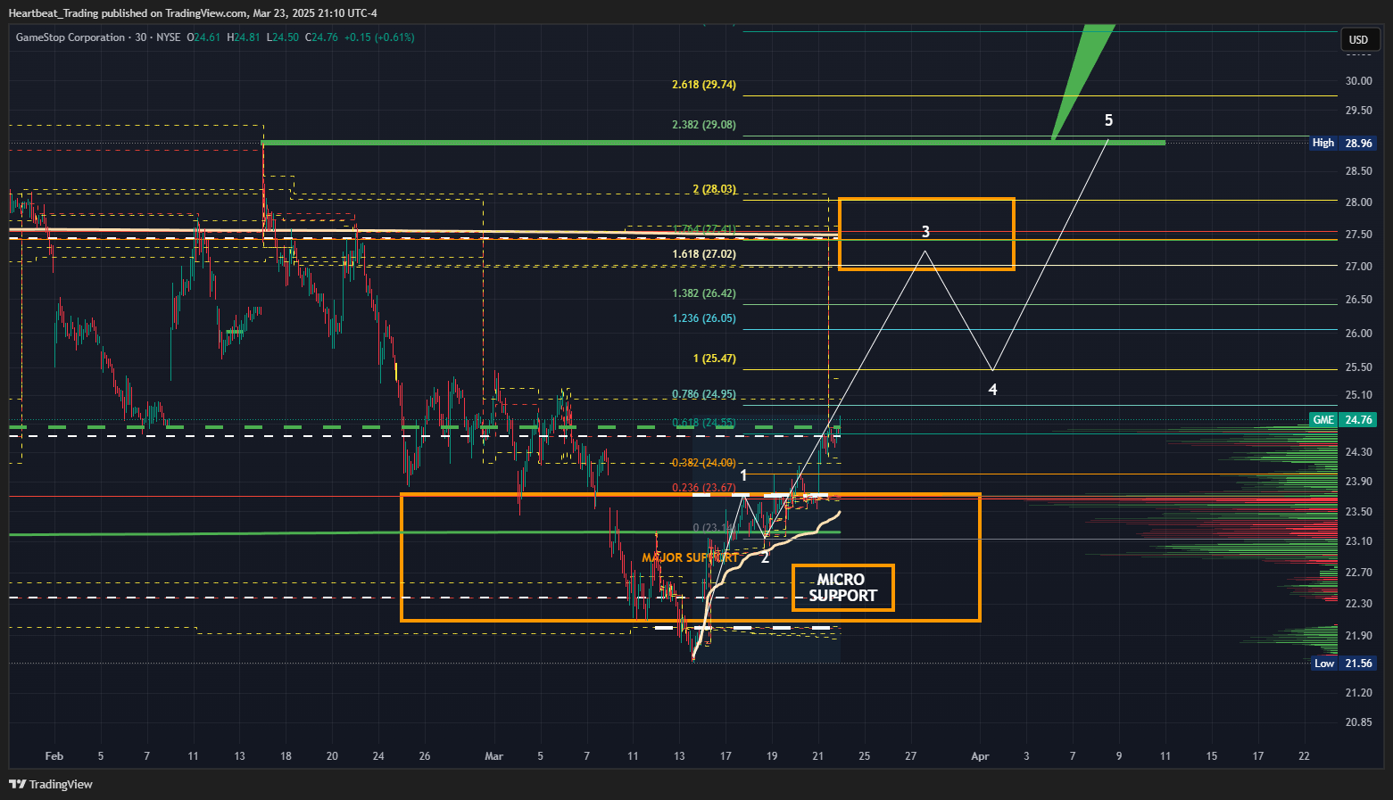Screen dimensions: 1393x800
Task: Click the close value C24.76
Action: 322,37
